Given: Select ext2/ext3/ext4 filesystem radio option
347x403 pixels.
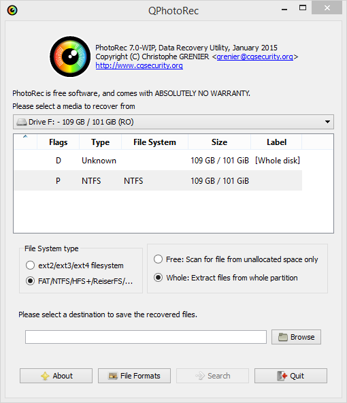Looking at the screenshot, I should coord(30,265).
